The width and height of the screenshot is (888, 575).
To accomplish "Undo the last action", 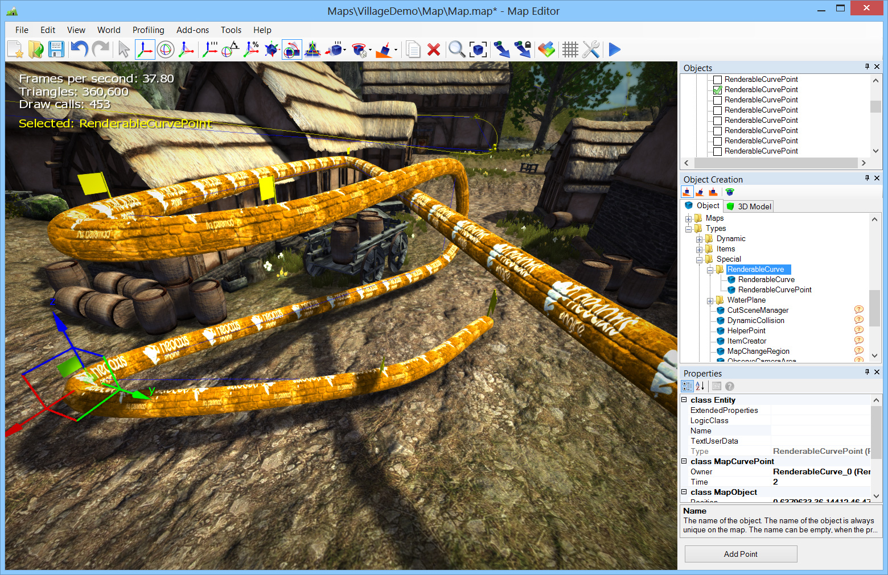I will [x=79, y=49].
